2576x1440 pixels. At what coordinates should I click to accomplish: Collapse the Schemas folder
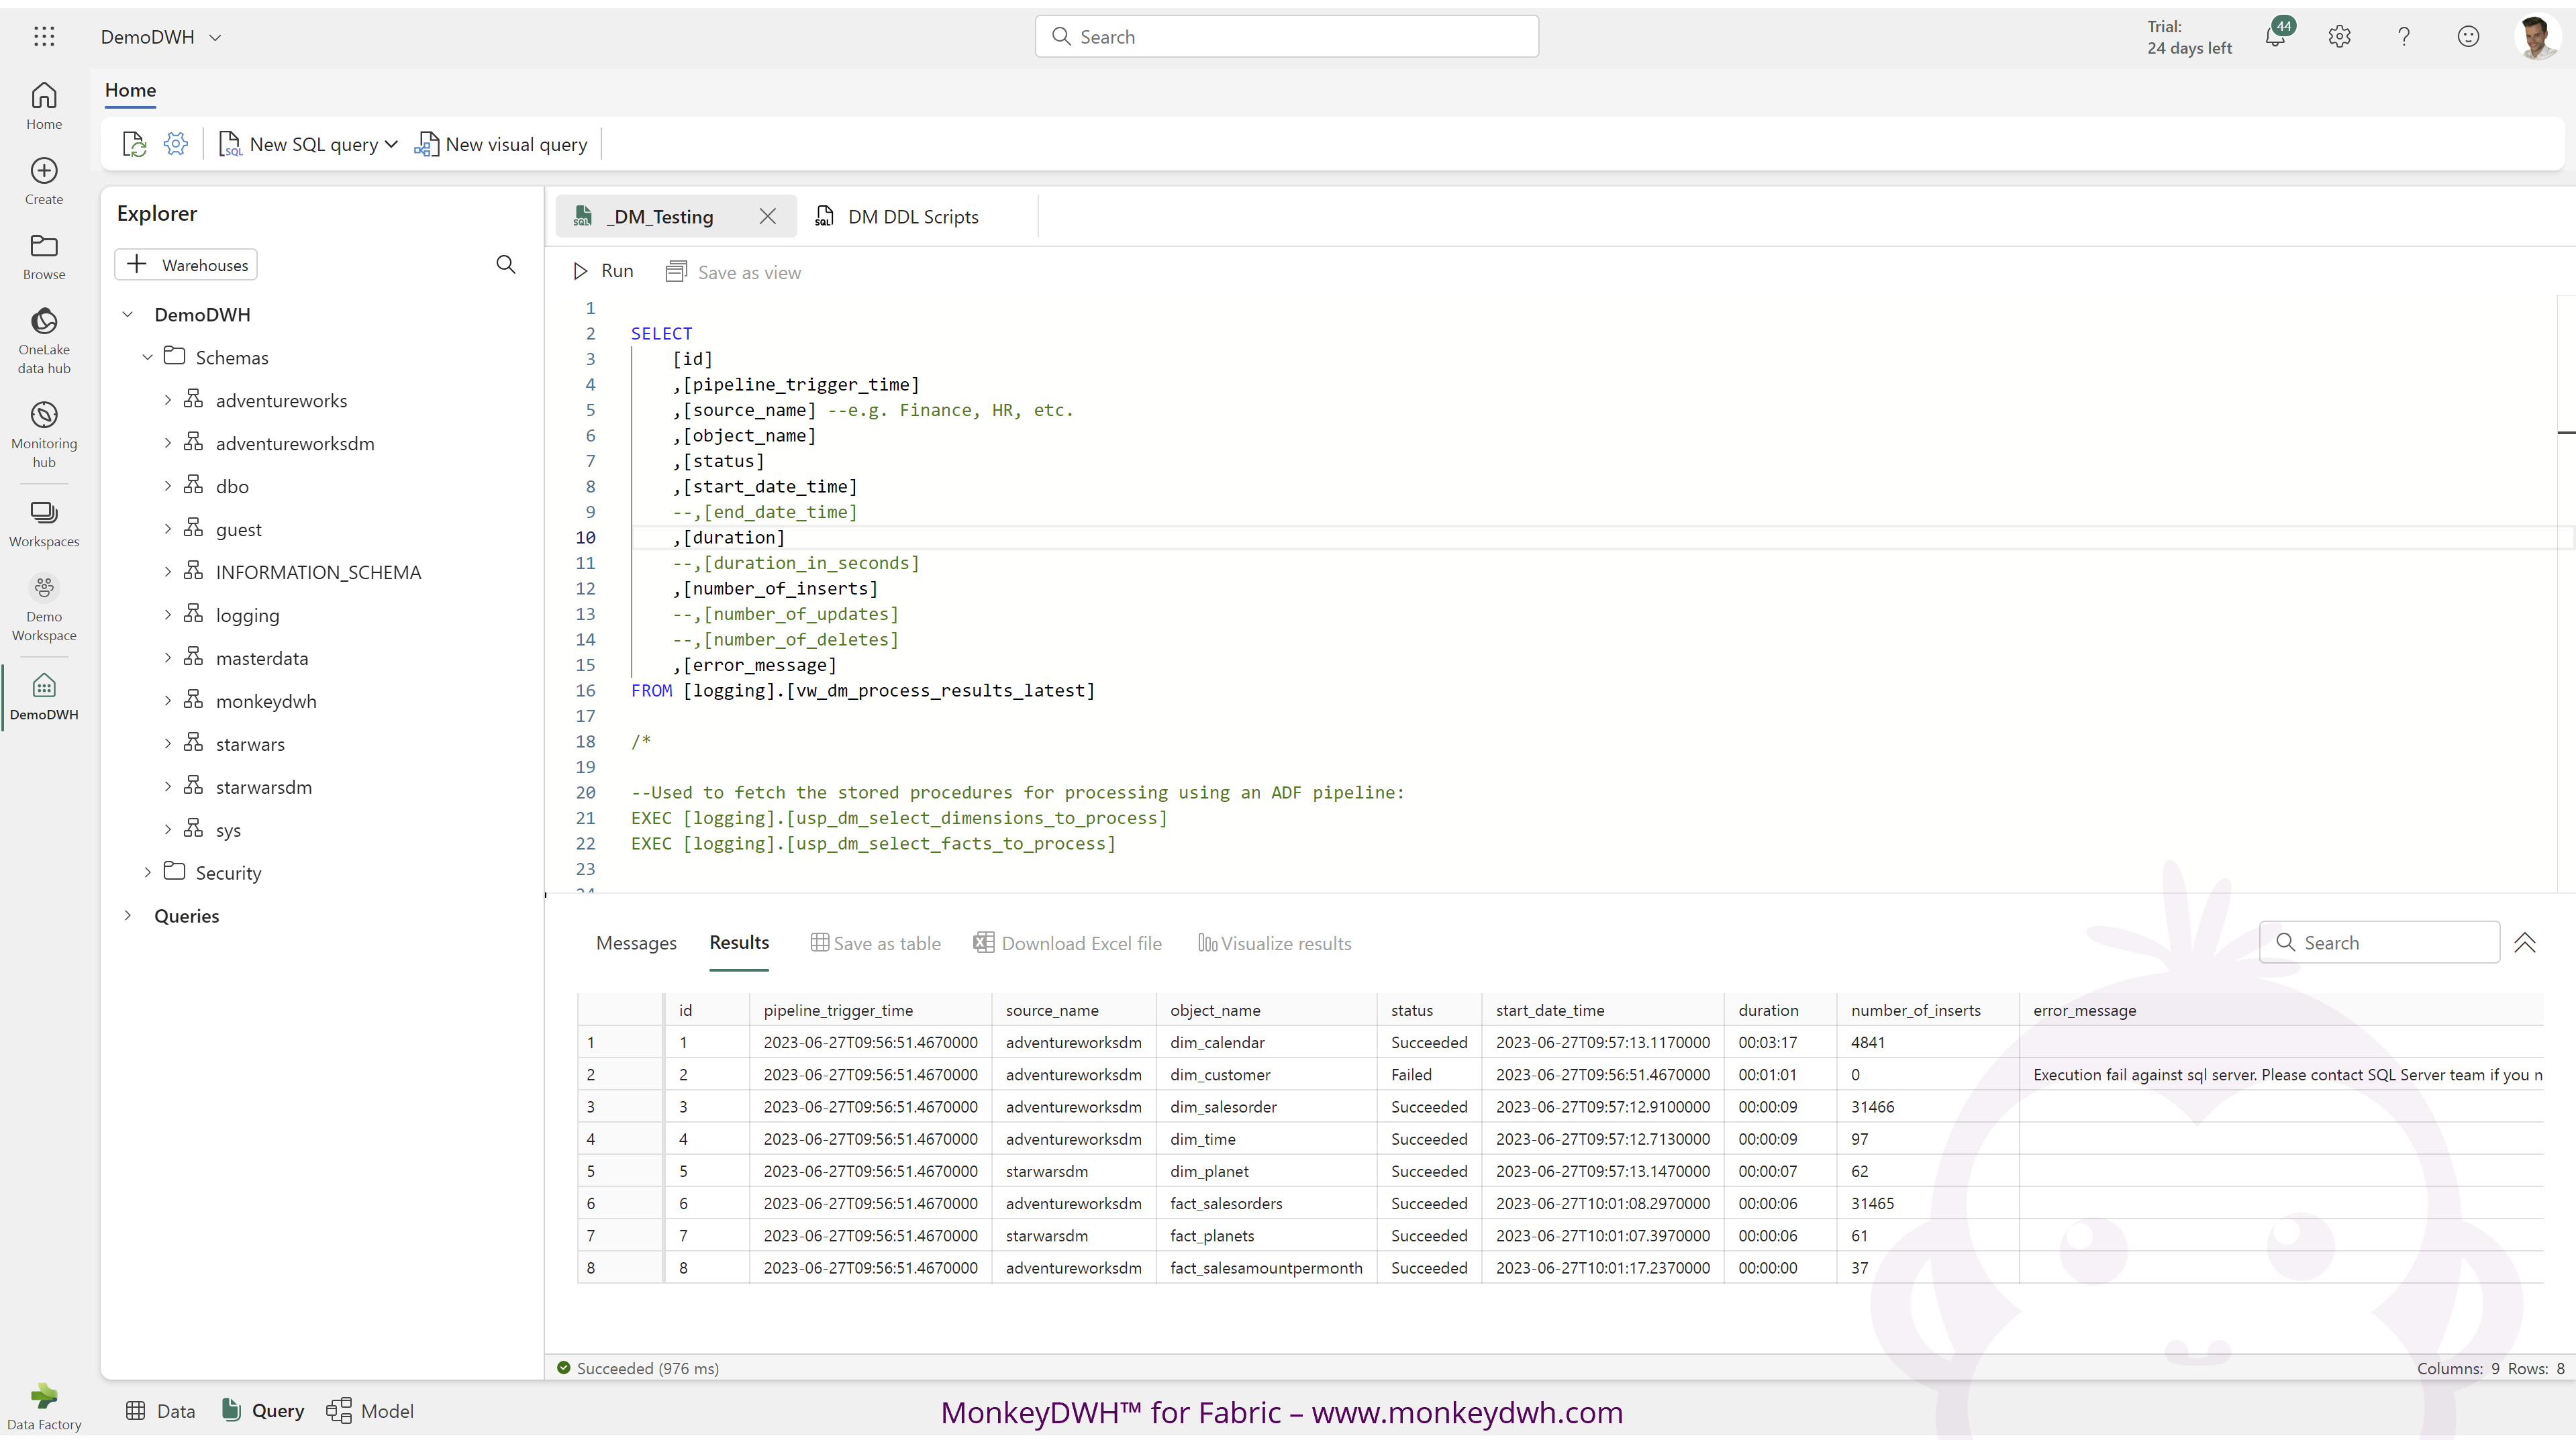148,358
